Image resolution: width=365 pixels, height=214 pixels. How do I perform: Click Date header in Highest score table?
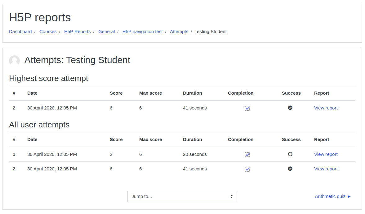pyautogui.click(x=32, y=93)
